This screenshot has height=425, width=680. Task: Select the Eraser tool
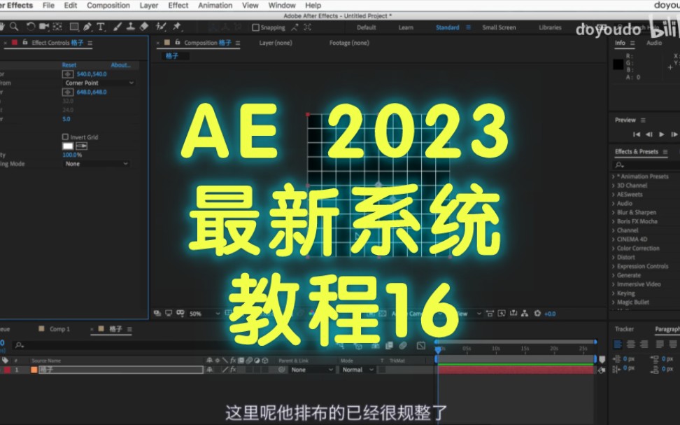pyautogui.click(x=146, y=26)
